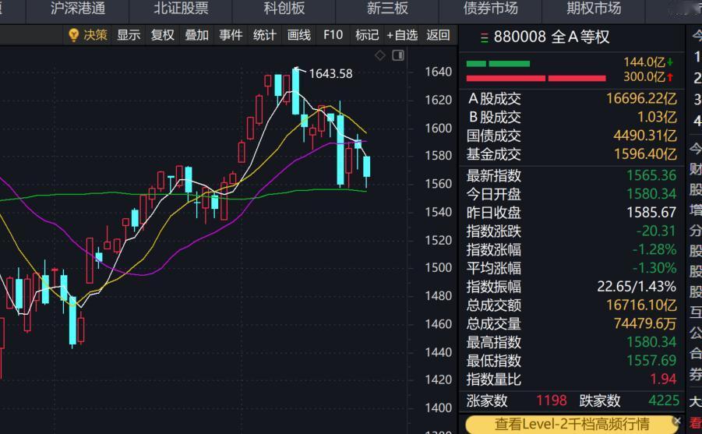Click the green outflow bar showing 144.0亿
The height and width of the screenshot is (434, 702).
coord(498,64)
